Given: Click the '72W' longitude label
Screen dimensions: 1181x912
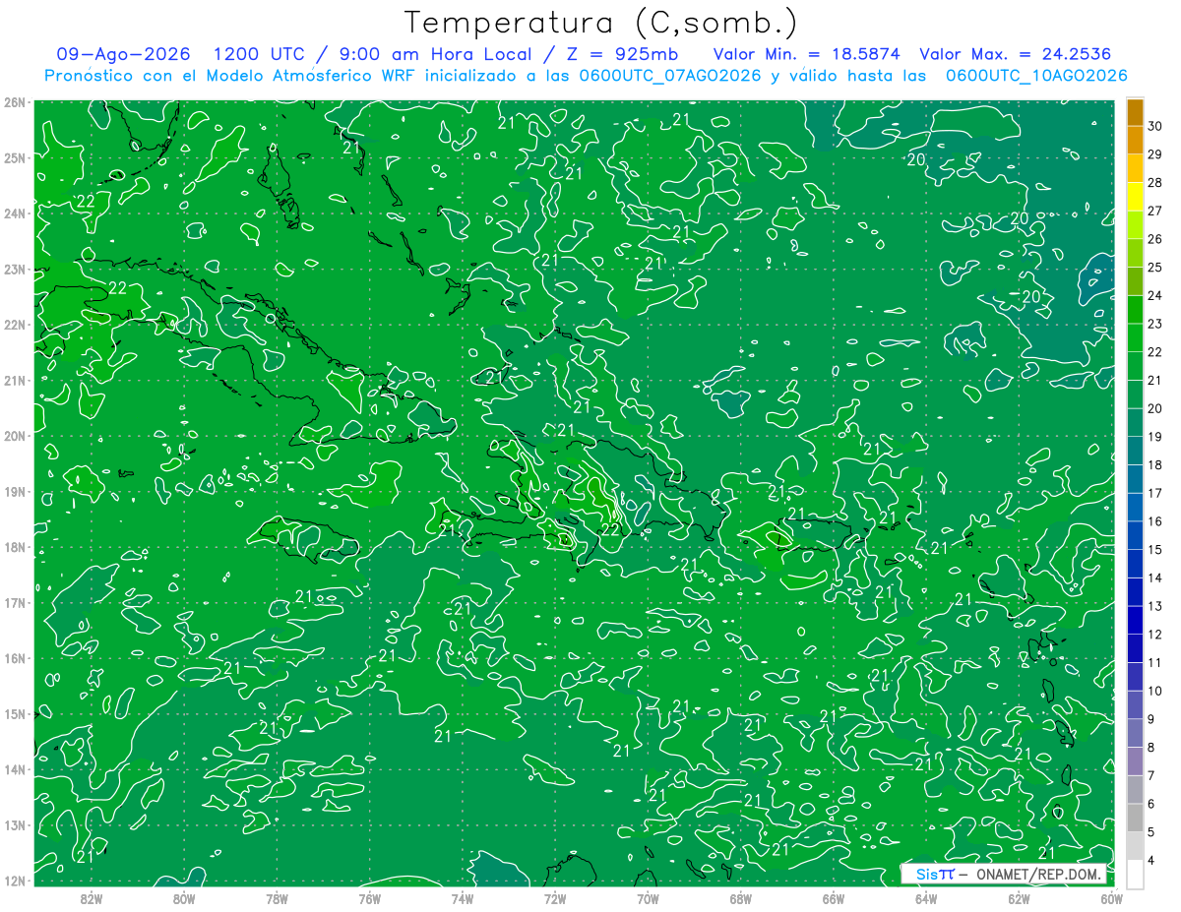Looking at the screenshot, I should [x=555, y=898].
